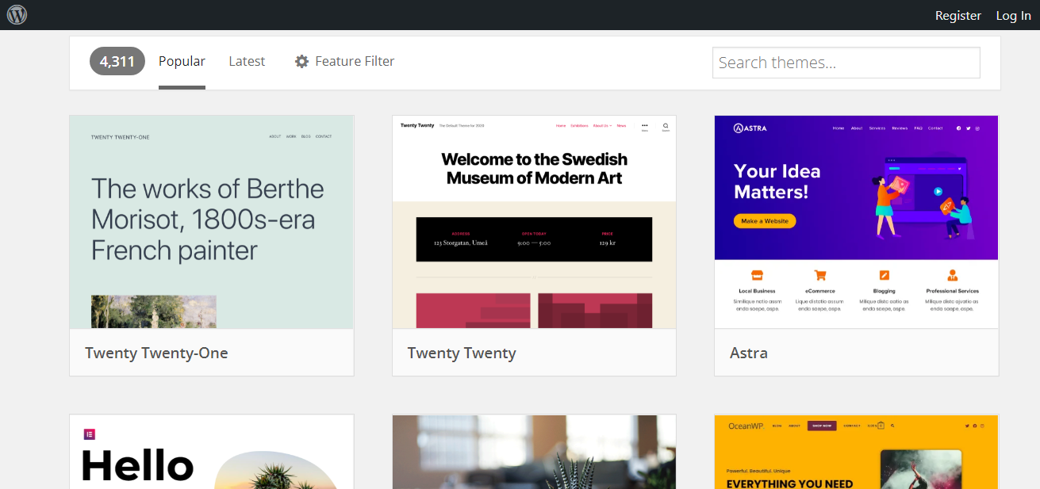Screen dimensions: 1040x489
Task: Focus the Search themes input field
Action: pos(846,63)
